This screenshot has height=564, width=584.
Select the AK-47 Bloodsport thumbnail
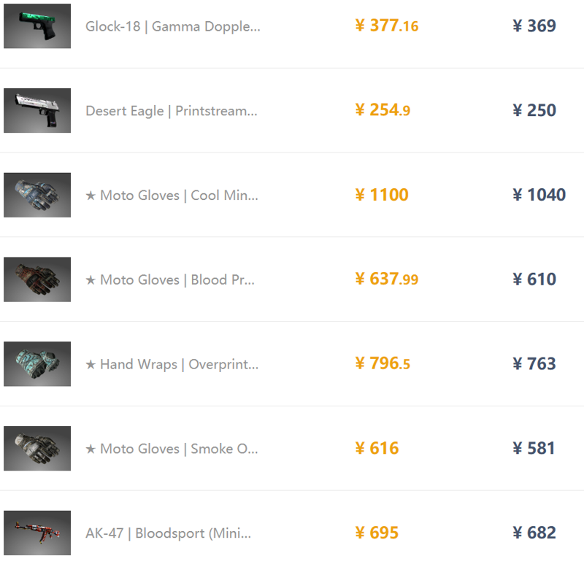37,533
